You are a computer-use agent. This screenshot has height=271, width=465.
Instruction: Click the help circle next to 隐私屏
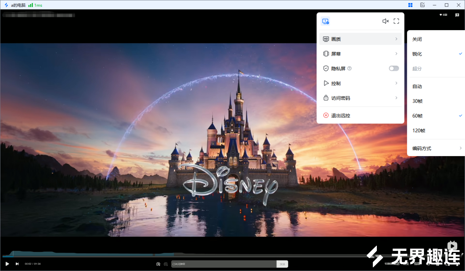[349, 68]
